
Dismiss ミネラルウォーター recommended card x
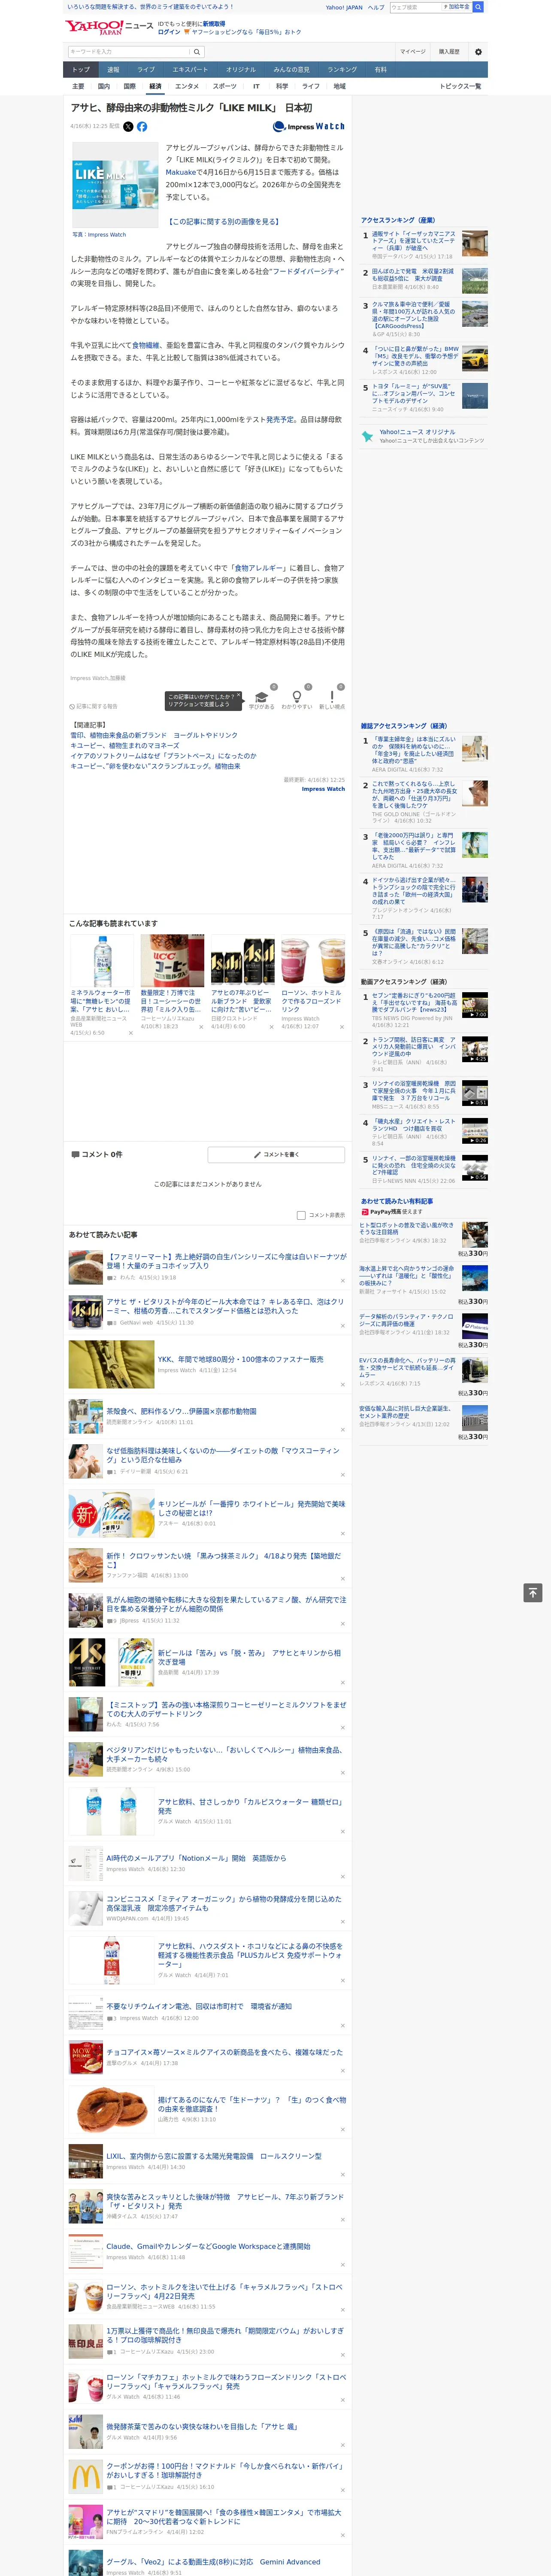[130, 1033]
